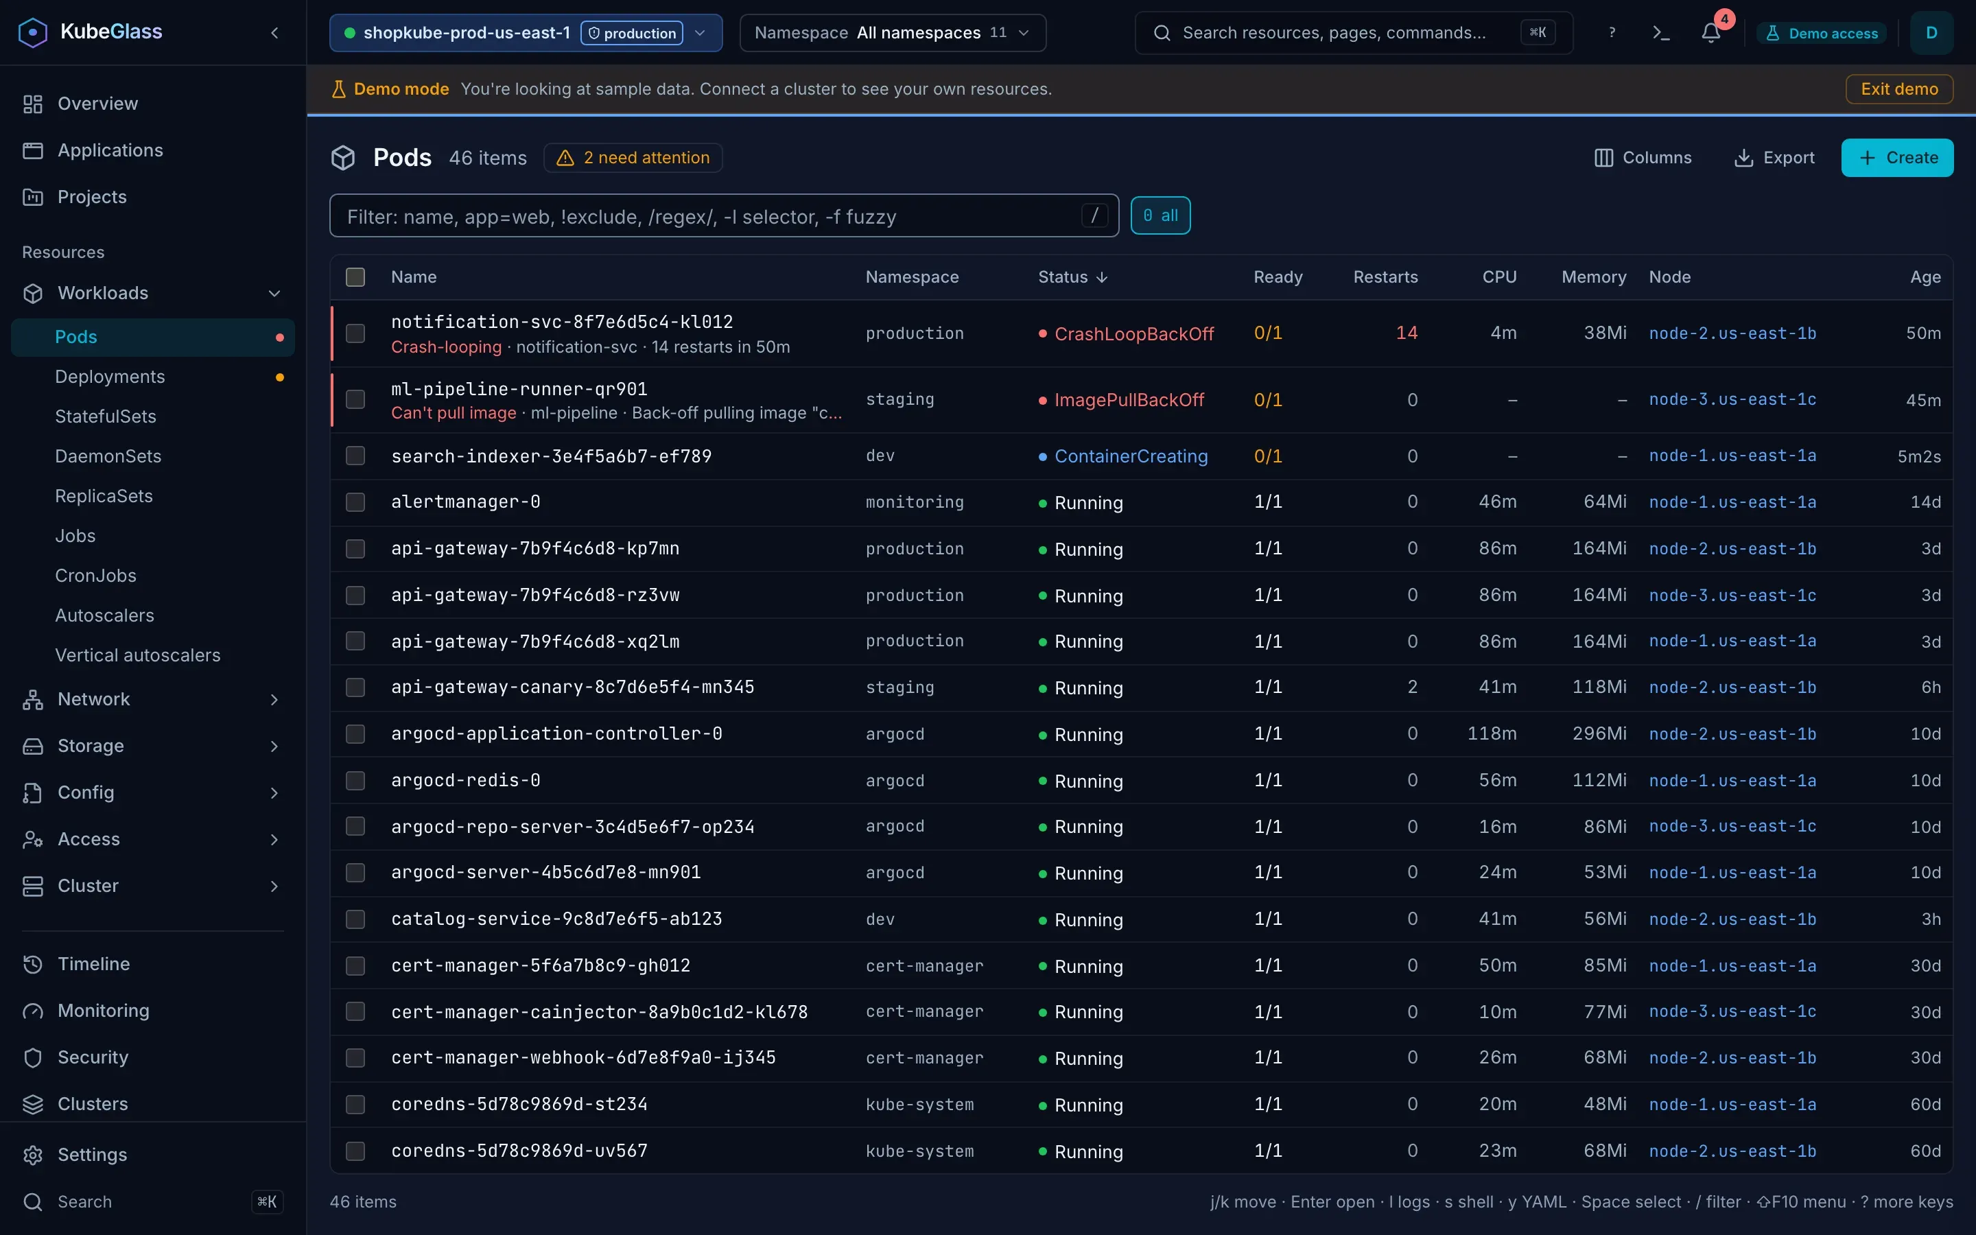Select checkbox for coredns-5d78c9869d-uv567 pod
This screenshot has width=1976, height=1235.
(x=355, y=1150)
